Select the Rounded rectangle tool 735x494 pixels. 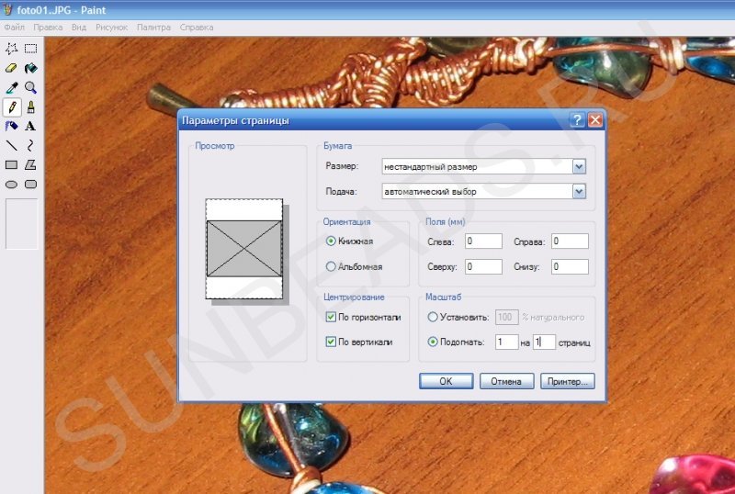pos(31,185)
